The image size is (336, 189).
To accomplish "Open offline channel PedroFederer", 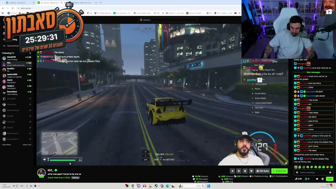I will [16, 110].
